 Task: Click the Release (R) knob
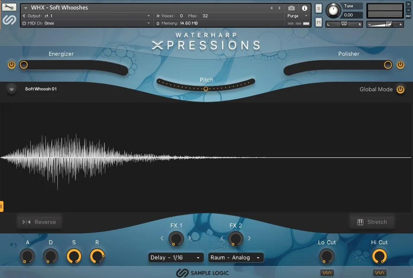pyautogui.click(x=97, y=256)
